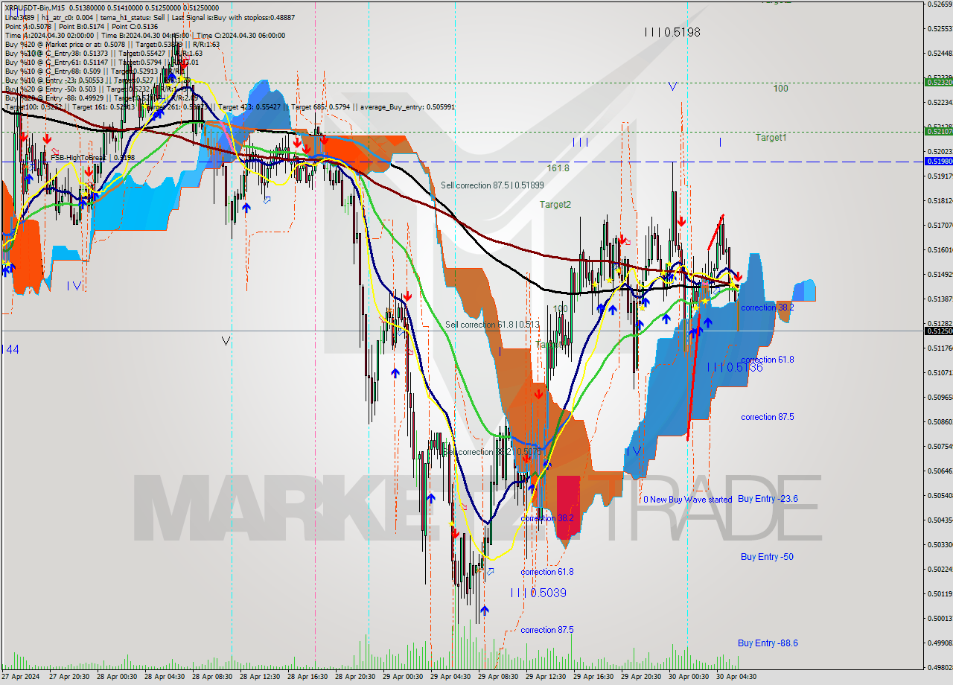Click the black 0.51250 current price tag
953x685 pixels.
(x=938, y=331)
